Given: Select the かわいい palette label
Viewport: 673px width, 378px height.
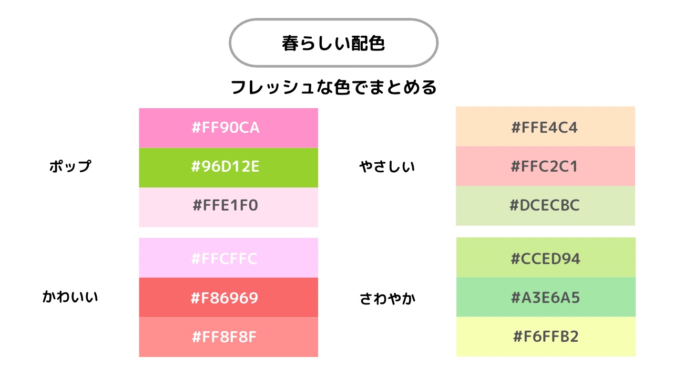Looking at the screenshot, I should pos(70,297).
